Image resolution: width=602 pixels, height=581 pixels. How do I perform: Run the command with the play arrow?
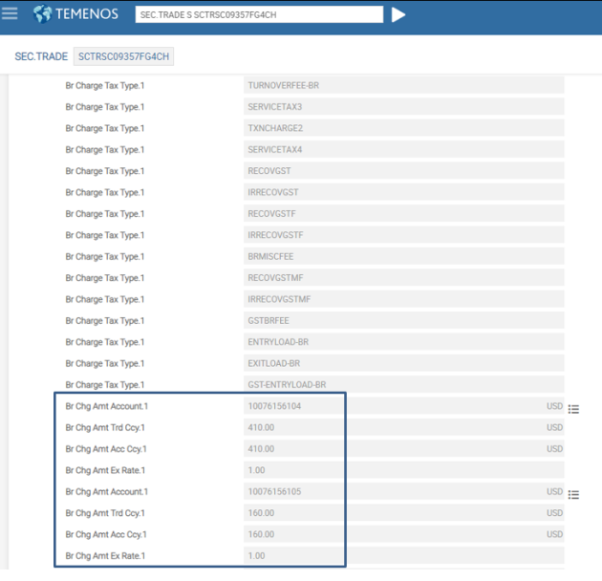click(x=398, y=14)
